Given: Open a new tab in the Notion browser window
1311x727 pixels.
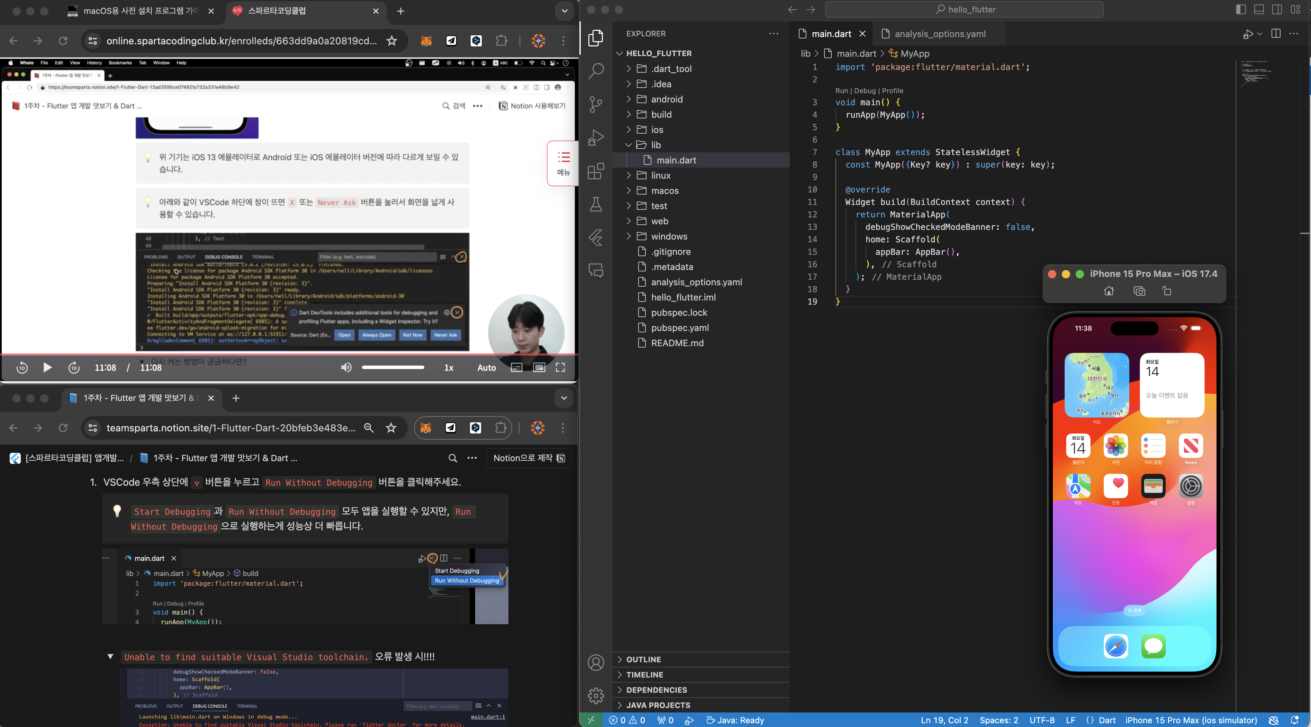Looking at the screenshot, I should (236, 398).
